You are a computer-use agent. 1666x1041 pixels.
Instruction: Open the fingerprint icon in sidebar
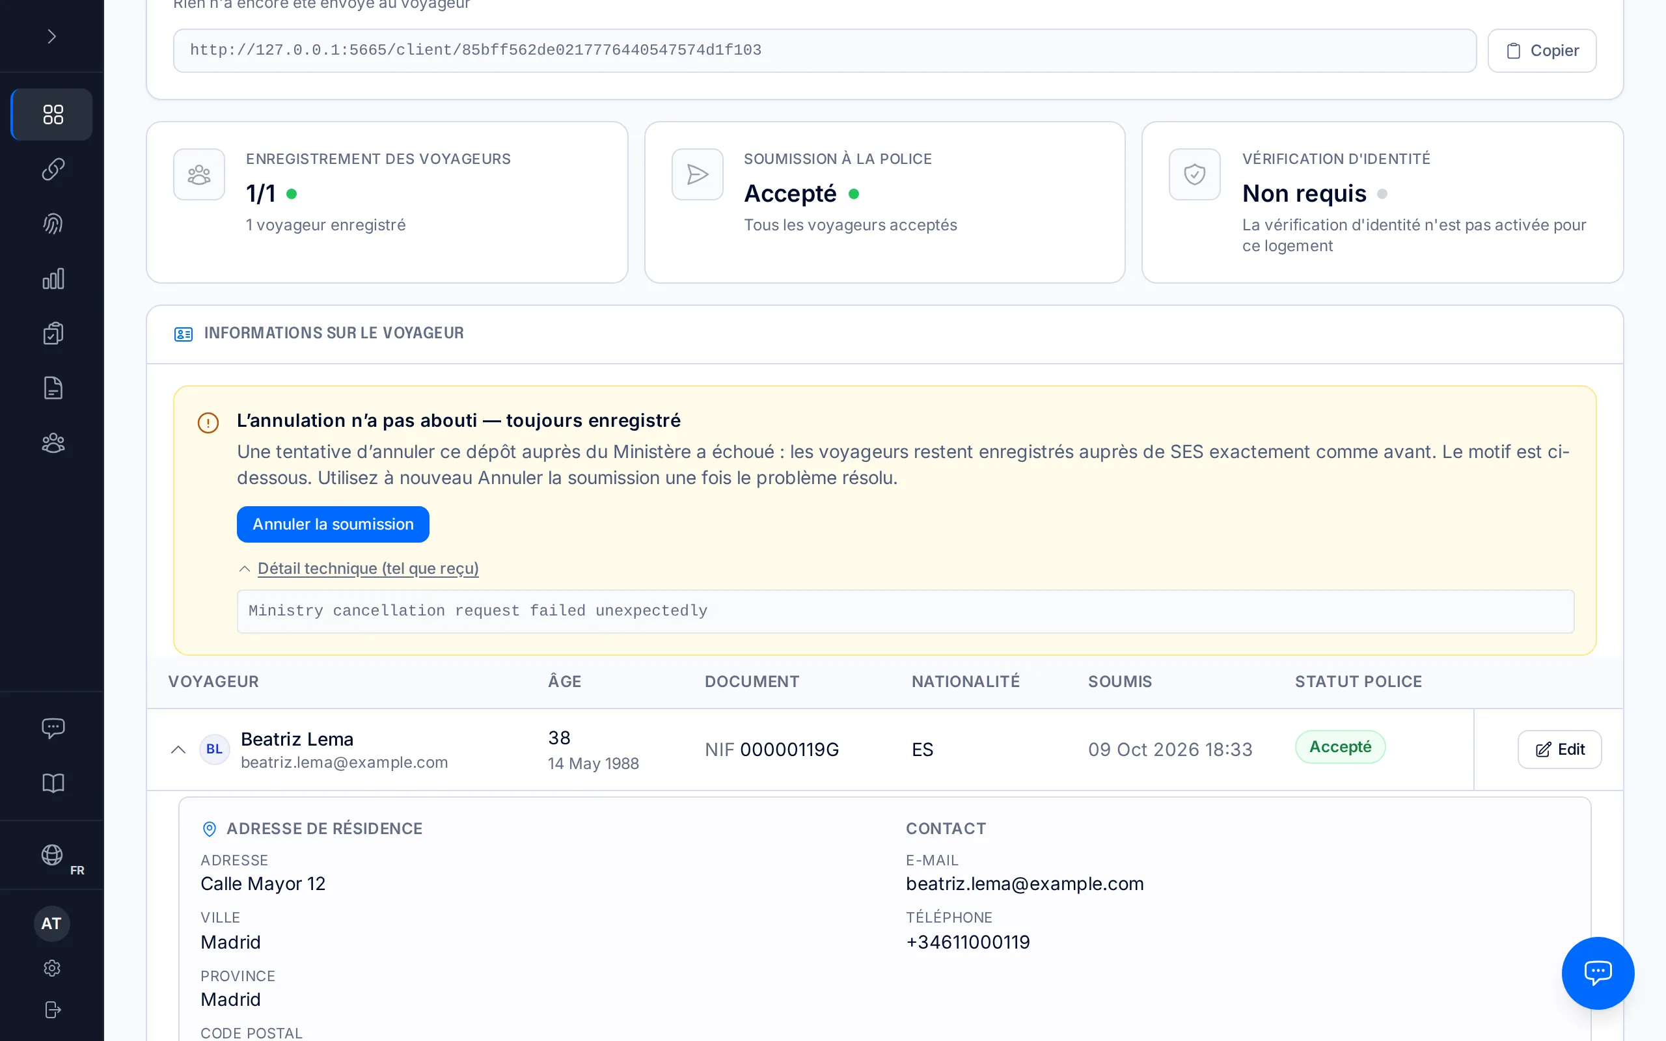[x=52, y=224]
